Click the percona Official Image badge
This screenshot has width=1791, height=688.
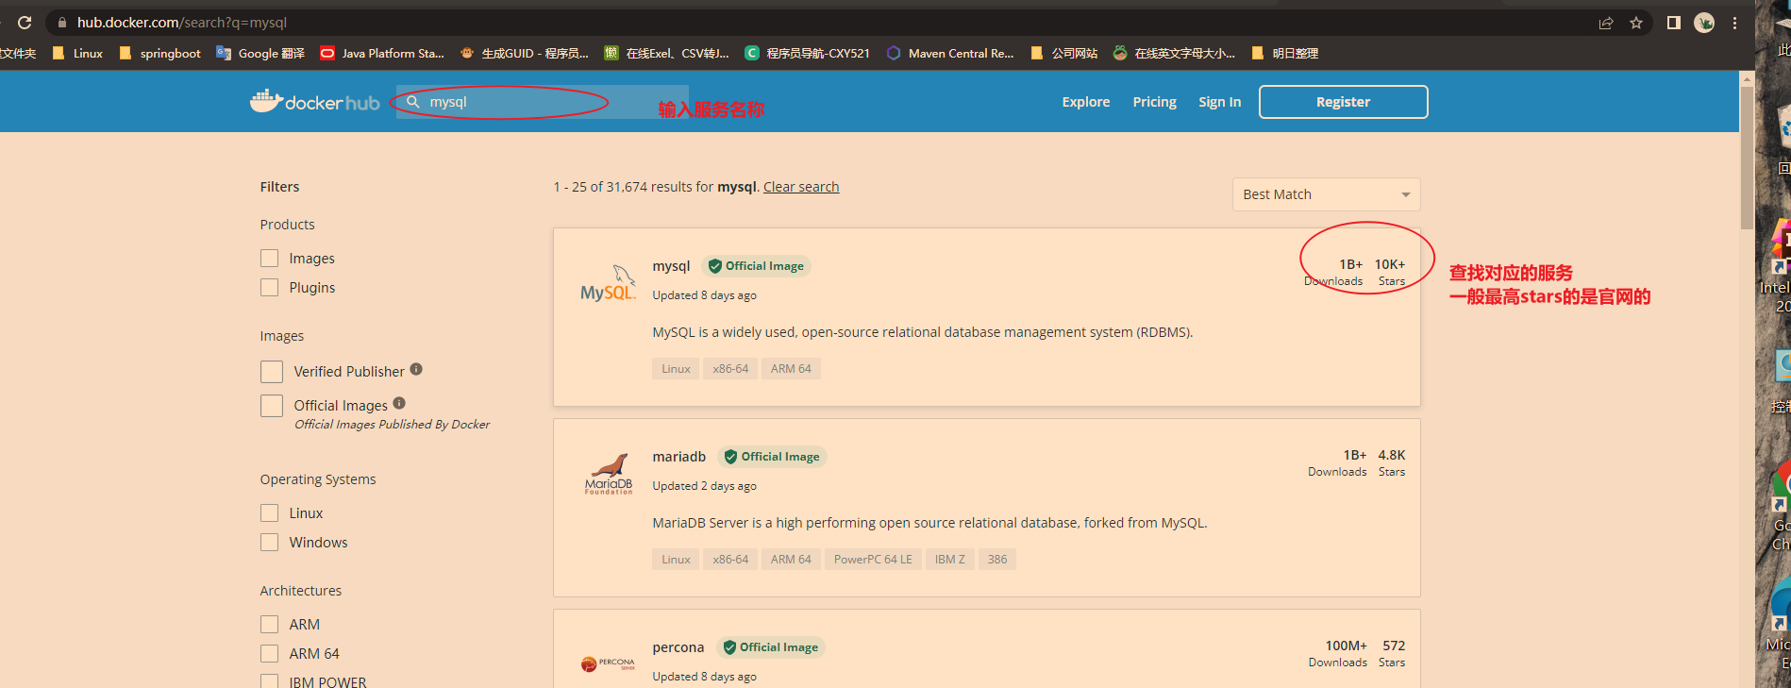[770, 647]
